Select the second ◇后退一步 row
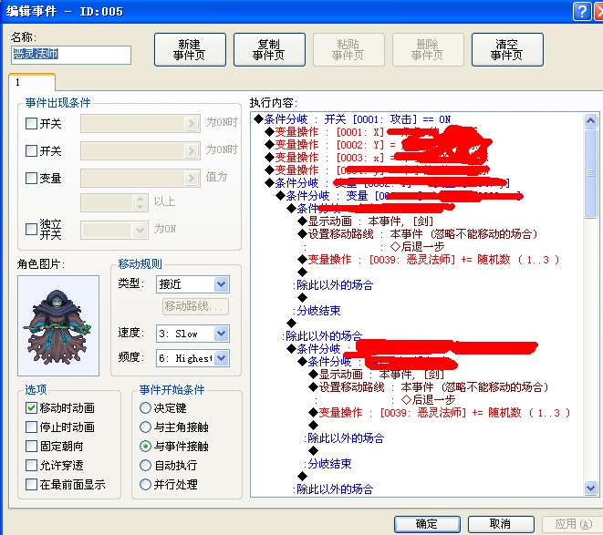Viewport: 603px width, 535px height. [x=428, y=400]
